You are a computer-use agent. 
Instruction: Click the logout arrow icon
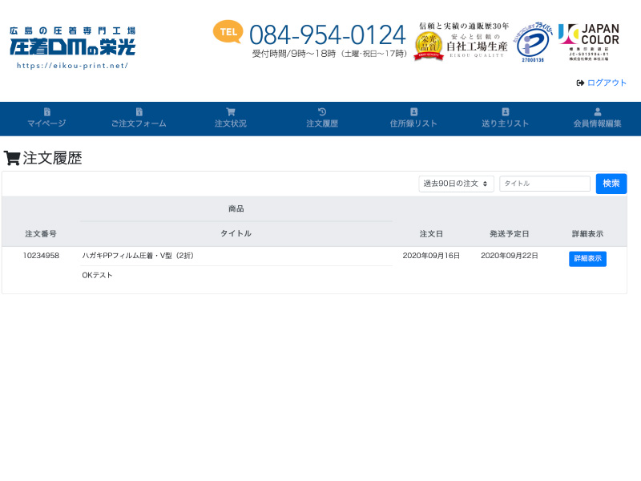[x=580, y=83]
